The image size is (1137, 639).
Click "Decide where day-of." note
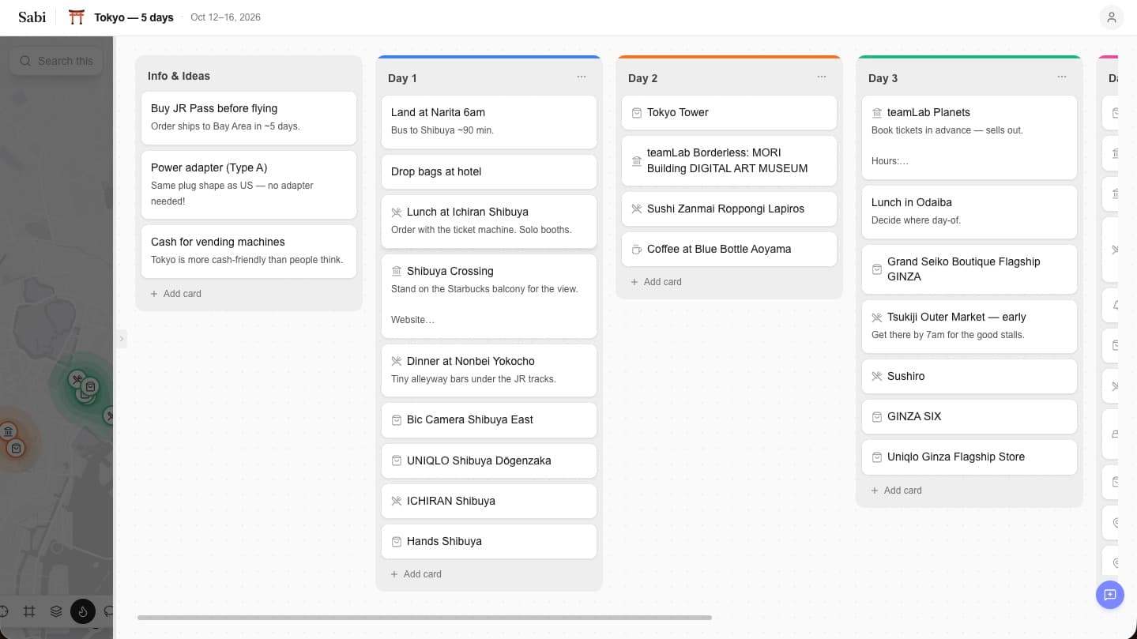point(916,220)
